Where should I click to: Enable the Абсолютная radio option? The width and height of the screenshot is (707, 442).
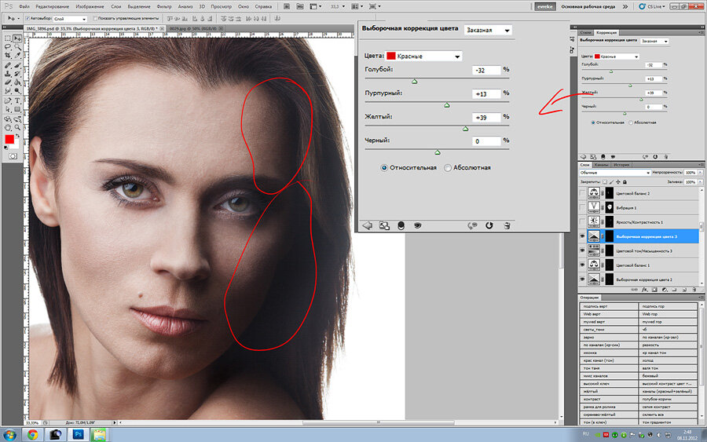[x=448, y=167]
